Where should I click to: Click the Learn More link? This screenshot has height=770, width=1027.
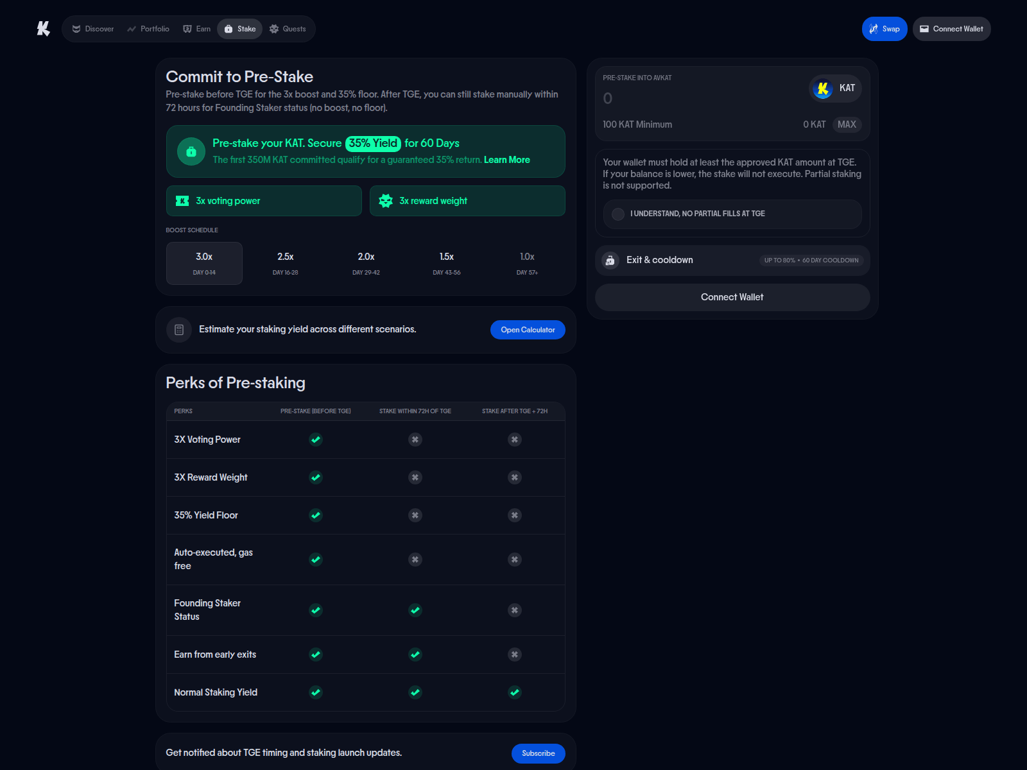tap(507, 160)
